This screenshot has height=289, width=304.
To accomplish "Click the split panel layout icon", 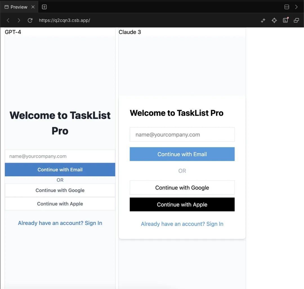I will coord(287,7).
